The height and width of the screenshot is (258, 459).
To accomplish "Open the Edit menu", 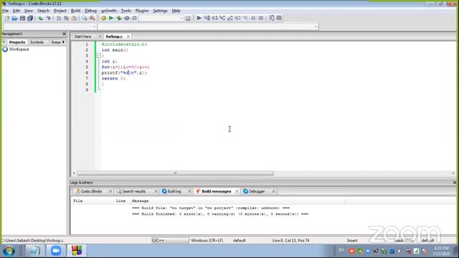I will (x=16, y=11).
